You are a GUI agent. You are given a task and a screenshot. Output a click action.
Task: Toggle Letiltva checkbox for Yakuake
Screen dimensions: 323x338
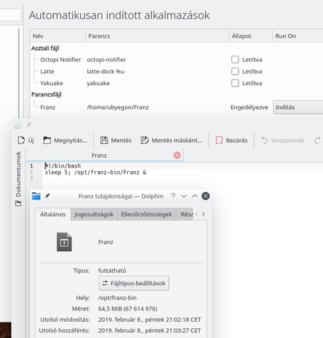point(235,83)
